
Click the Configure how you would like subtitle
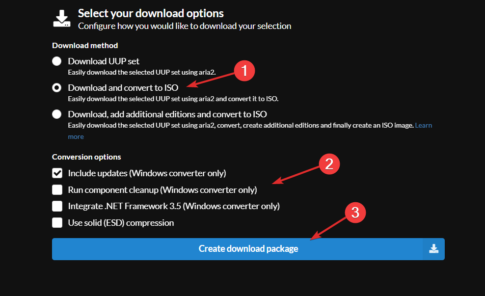pos(185,26)
